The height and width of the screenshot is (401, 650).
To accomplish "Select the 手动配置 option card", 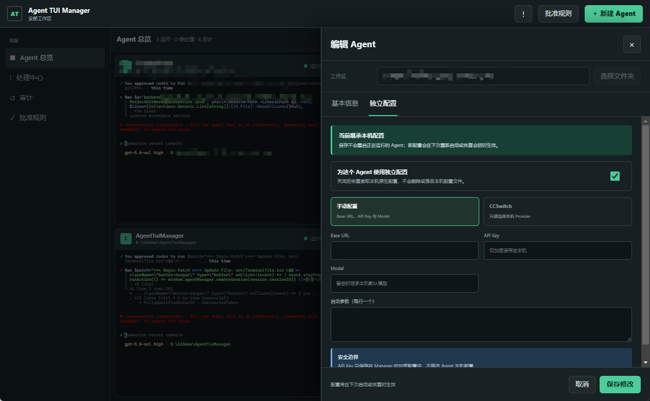I will [405, 212].
